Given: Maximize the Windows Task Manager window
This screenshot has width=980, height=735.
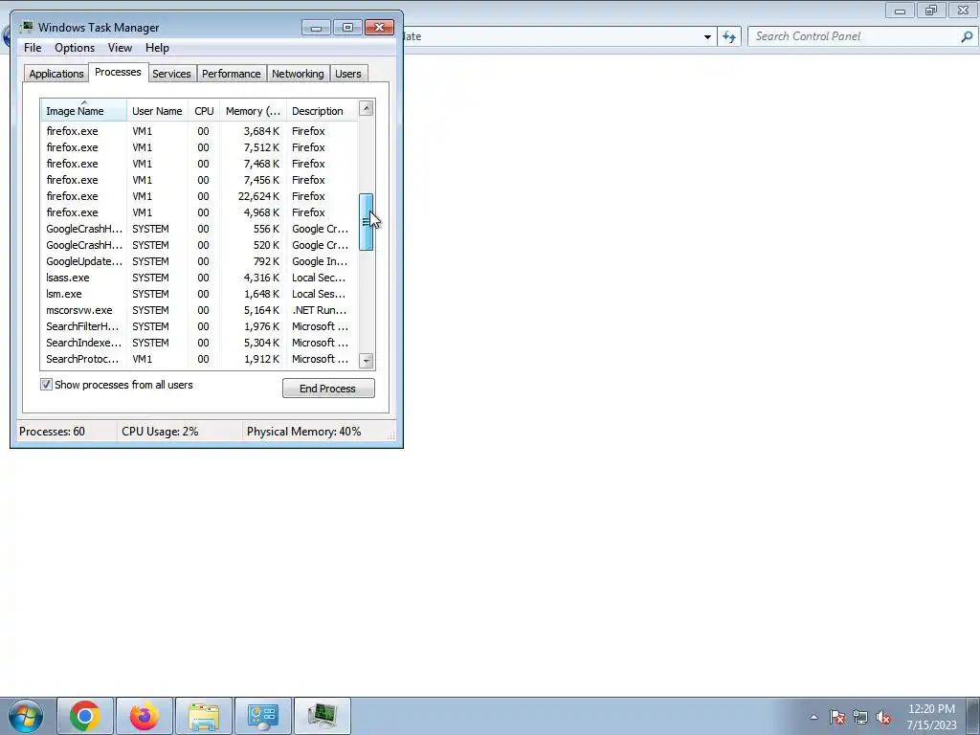Looking at the screenshot, I should click(x=347, y=28).
